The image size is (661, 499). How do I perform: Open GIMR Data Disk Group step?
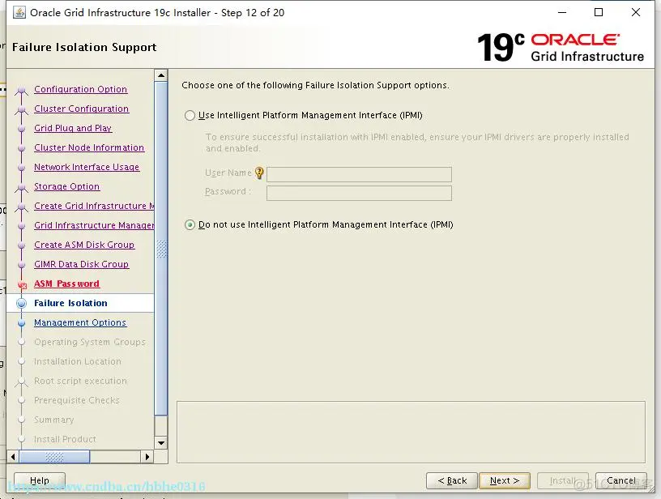(81, 264)
